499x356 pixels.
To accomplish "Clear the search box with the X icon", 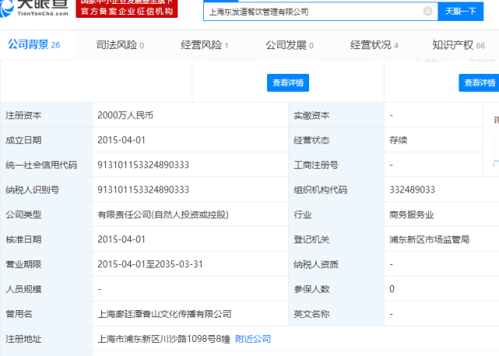I will [428, 12].
